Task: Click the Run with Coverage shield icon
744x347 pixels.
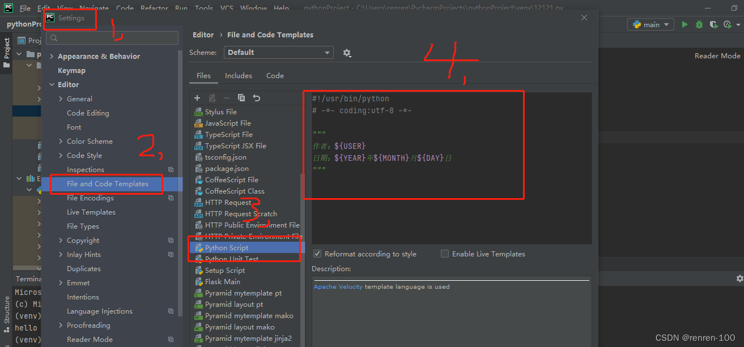Action: 714,24
